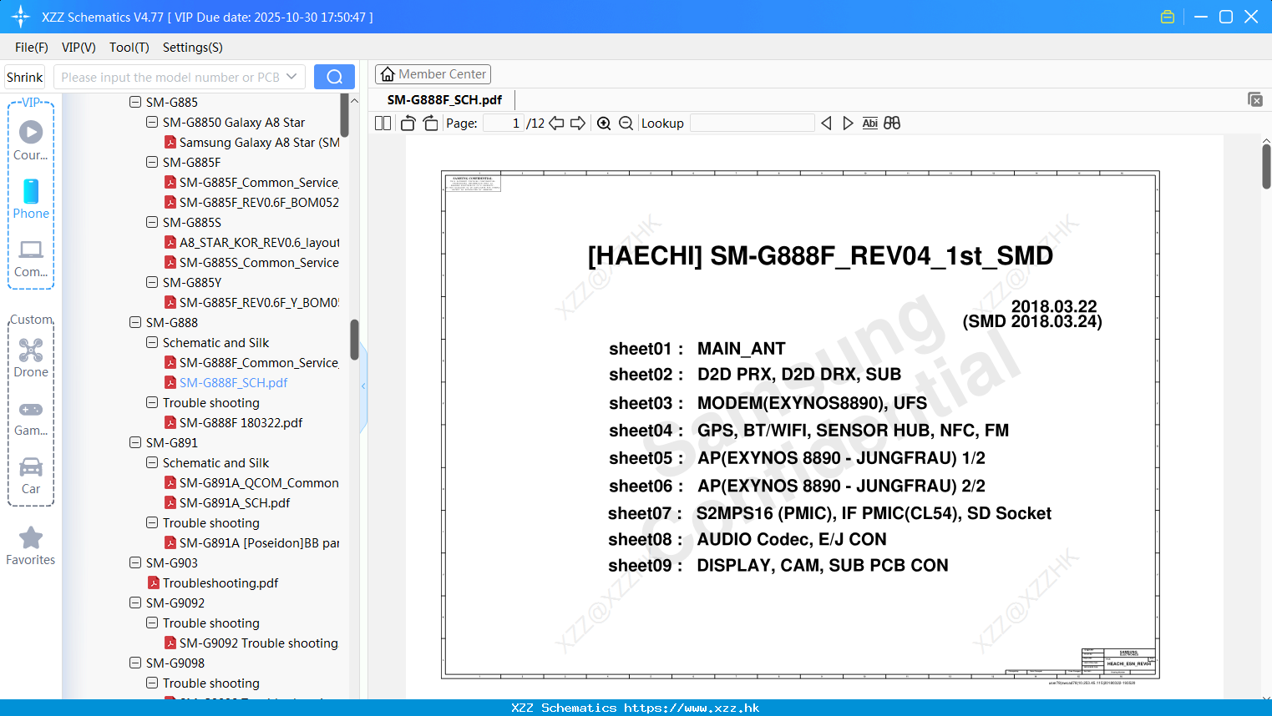1272x716 pixels.
Task: Find next lookup result
Action: (848, 124)
